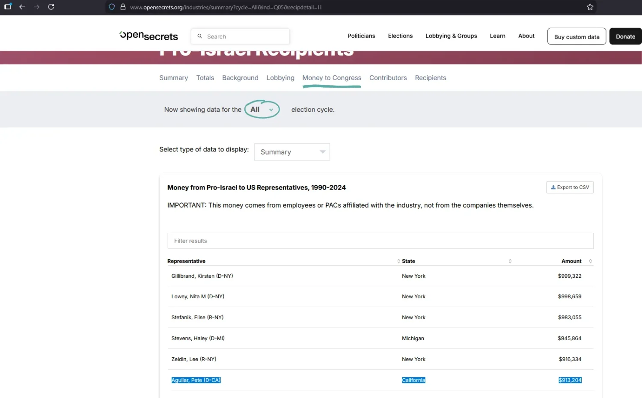Select the Zeldin, Lee (R-NY) name
642x398 pixels.
point(194,359)
